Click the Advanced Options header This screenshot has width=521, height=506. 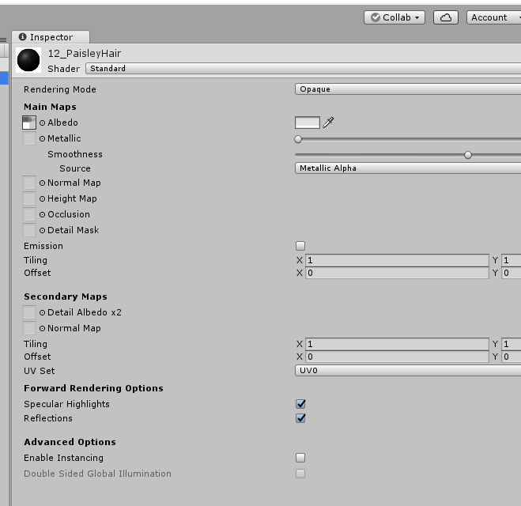(70, 442)
